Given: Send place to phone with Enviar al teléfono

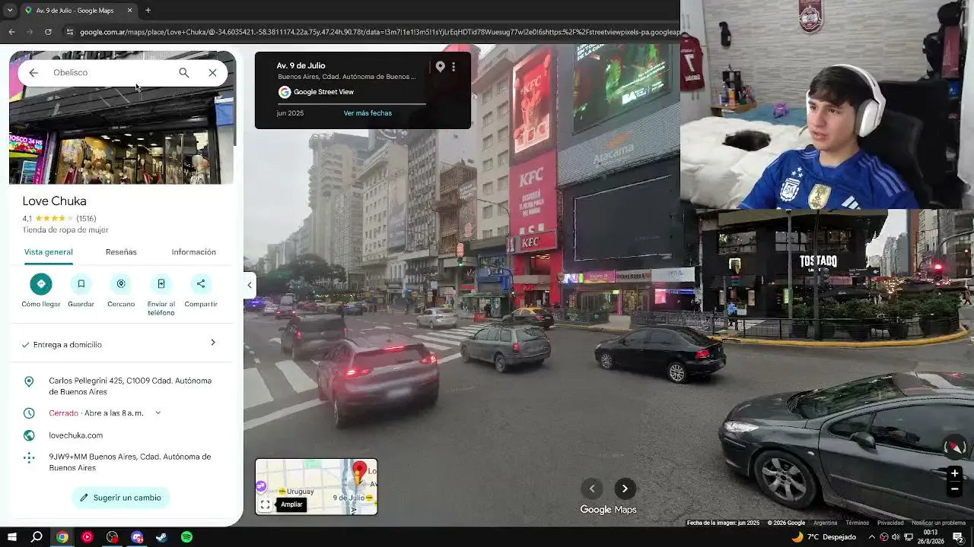Looking at the screenshot, I should [x=161, y=296].
